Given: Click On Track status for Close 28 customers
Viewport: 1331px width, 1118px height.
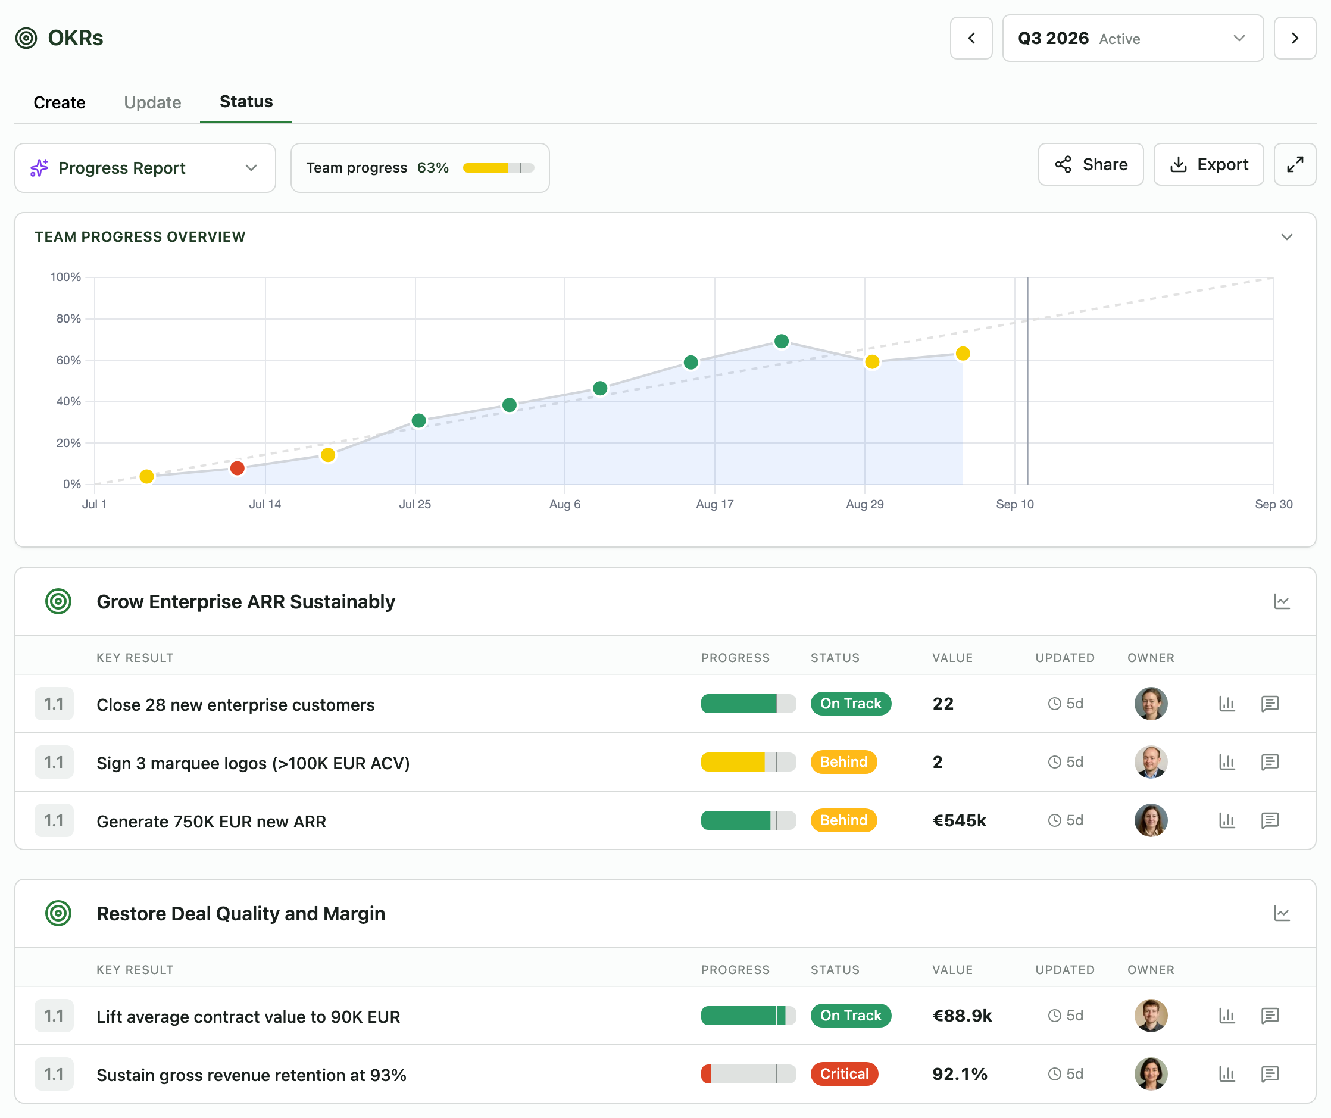Looking at the screenshot, I should [x=851, y=704].
